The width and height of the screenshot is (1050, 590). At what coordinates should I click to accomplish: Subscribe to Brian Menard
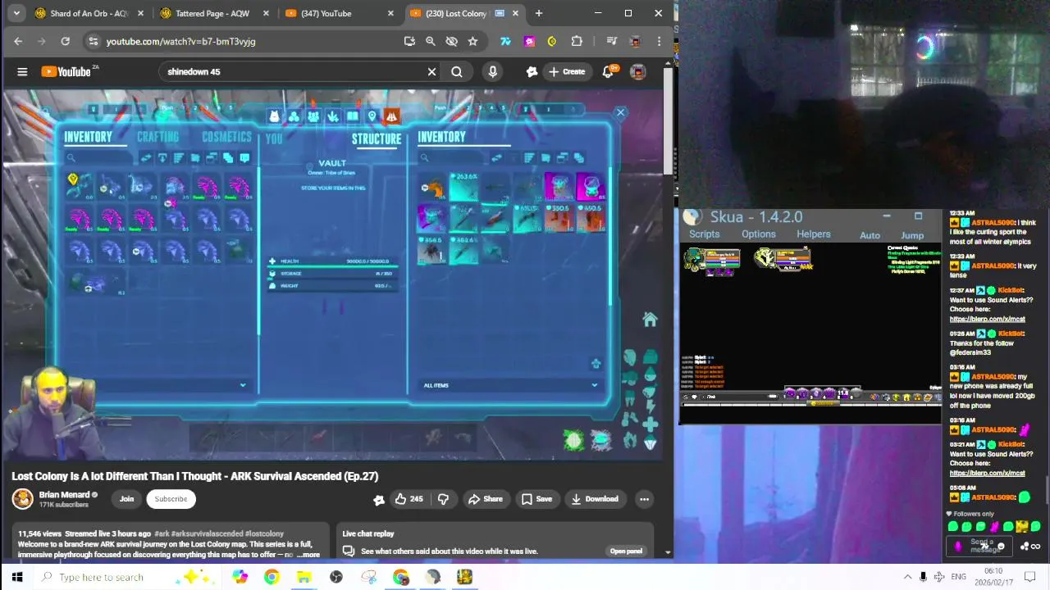(171, 499)
